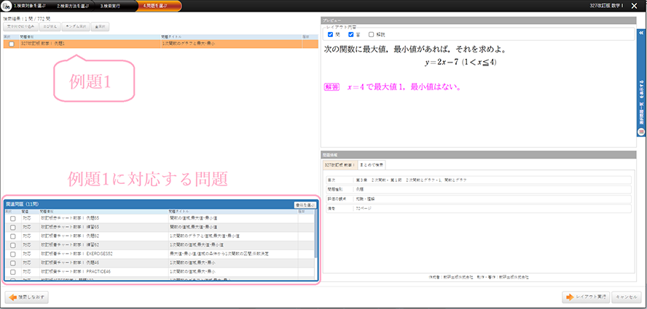Click the 文字列で絞り込み filter button

click(x=20, y=26)
